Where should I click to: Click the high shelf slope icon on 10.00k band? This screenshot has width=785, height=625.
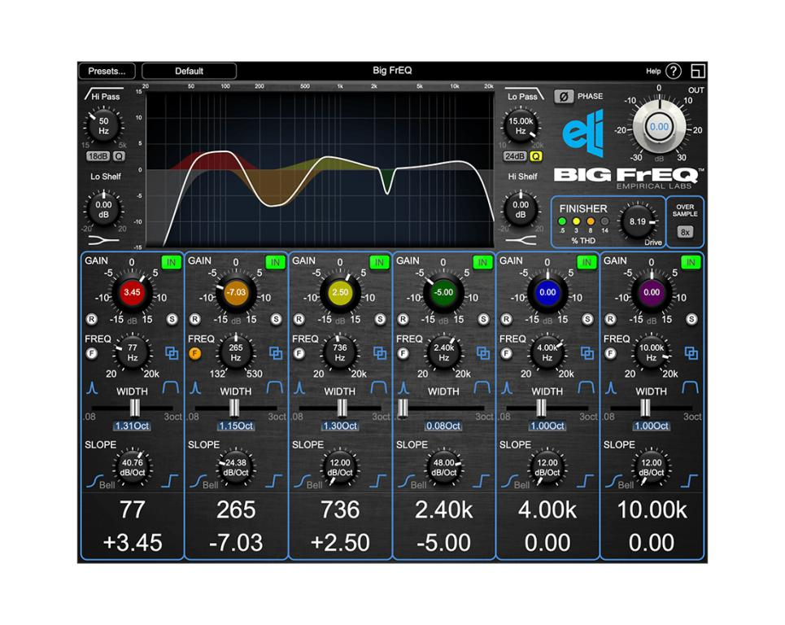[x=689, y=481]
